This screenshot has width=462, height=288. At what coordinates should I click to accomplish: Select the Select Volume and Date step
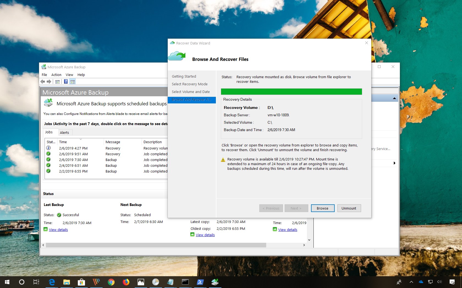point(191,92)
